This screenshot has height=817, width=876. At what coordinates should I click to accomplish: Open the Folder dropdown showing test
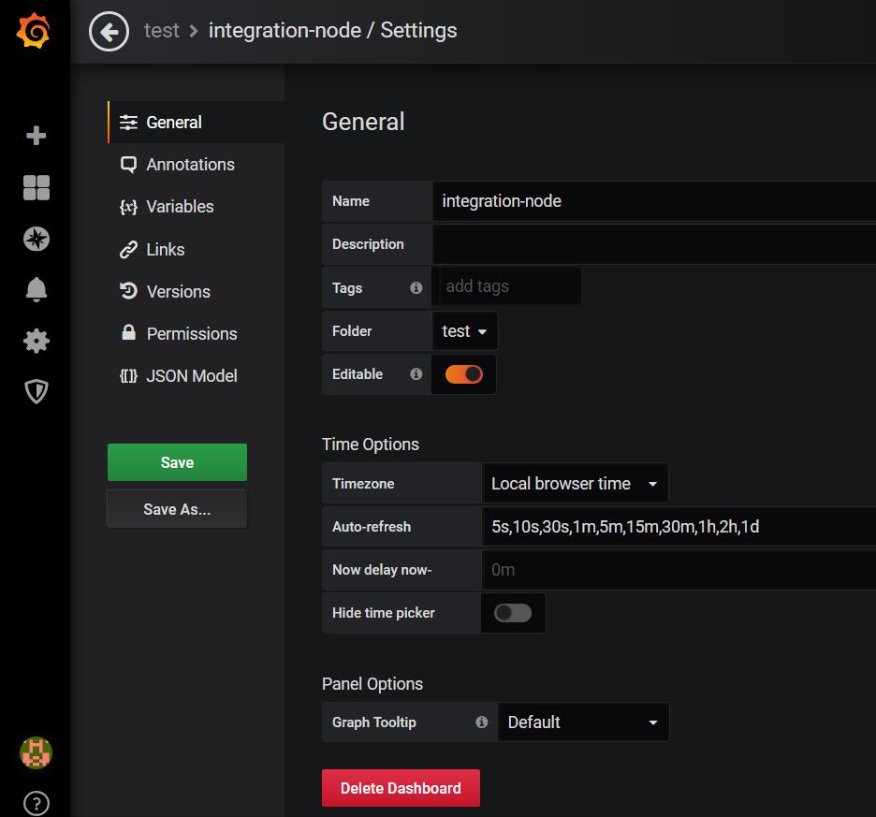465,330
